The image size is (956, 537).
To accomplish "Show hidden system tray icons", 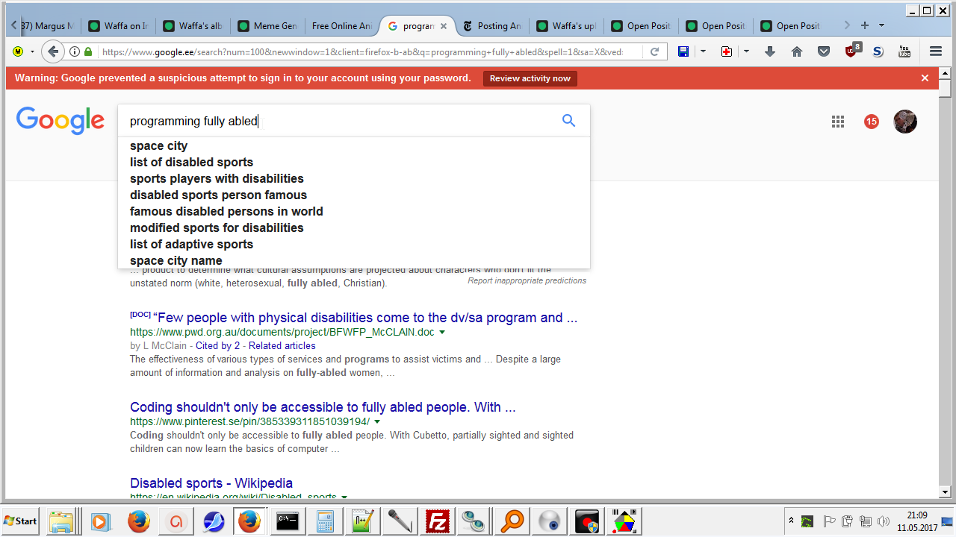I will point(791,521).
